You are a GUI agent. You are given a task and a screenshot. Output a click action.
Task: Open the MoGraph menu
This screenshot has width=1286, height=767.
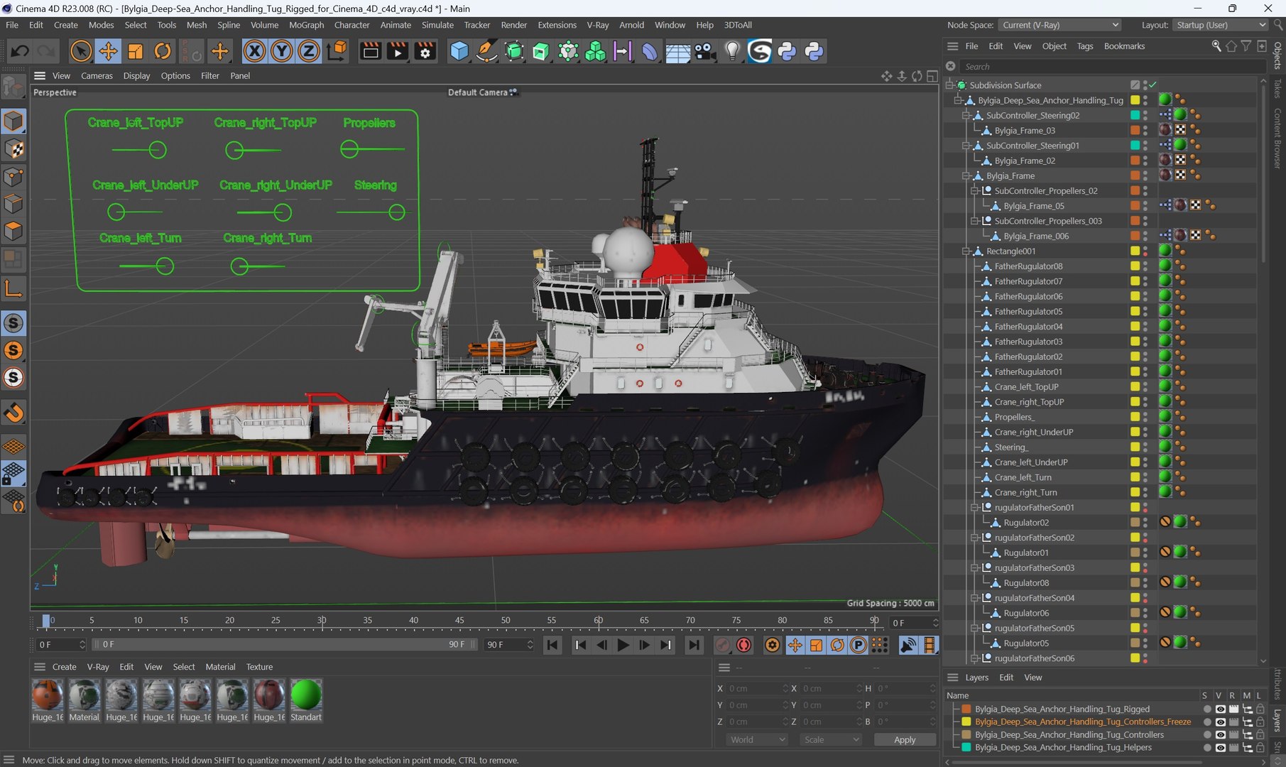click(x=306, y=25)
